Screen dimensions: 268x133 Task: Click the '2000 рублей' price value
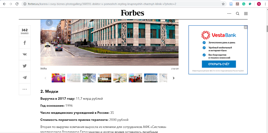pyautogui.click(x=119, y=120)
